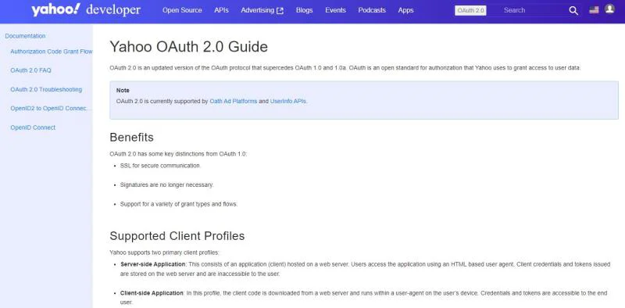The width and height of the screenshot is (625, 308).
Task: Click the bold Client-side Application term
Action: (x=152, y=293)
